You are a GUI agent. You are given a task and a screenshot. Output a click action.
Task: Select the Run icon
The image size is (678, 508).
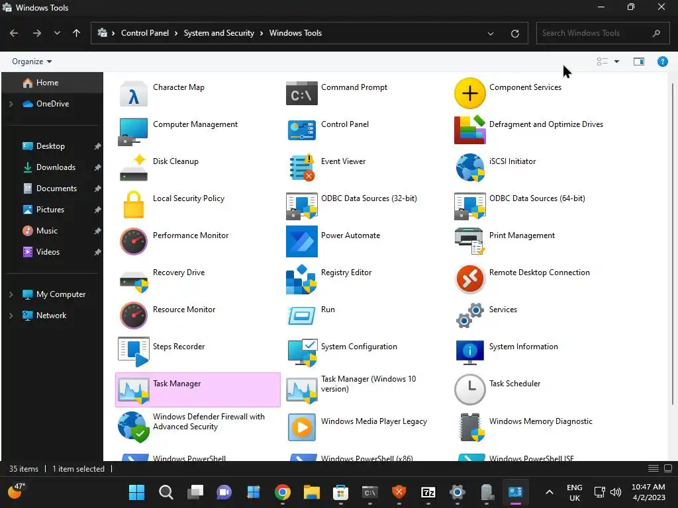(301, 316)
